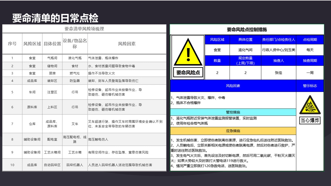Click the text 装卸、封车人员登高坠落导致伤亡
The image size is (331, 186).
point(113,81)
